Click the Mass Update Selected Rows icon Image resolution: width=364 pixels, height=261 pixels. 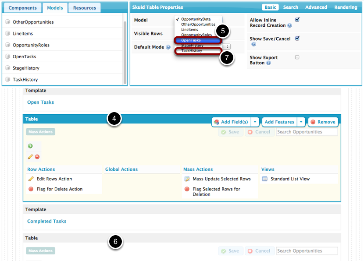coord(187,179)
